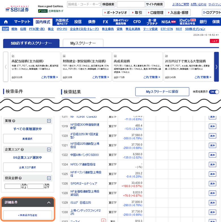Click the SBI証券 logo
Viewport: 221px width, 222px height.
[17, 9]
